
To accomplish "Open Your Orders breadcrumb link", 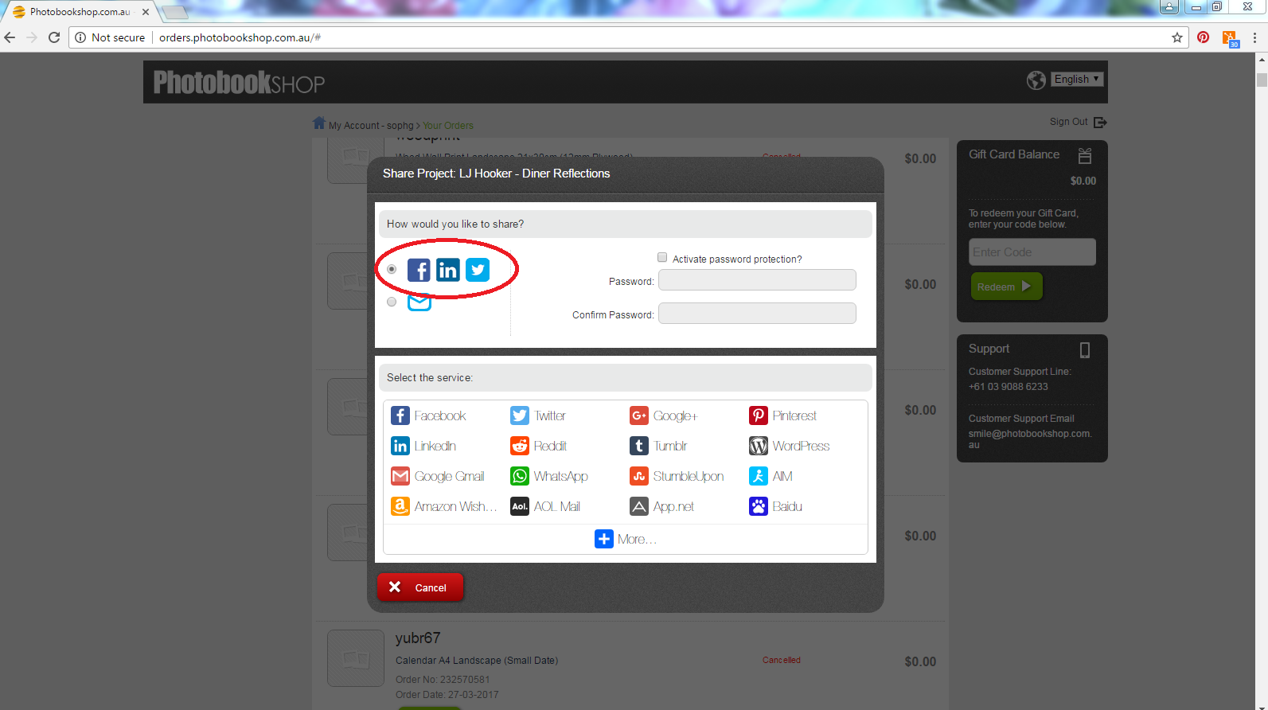I will (x=448, y=126).
